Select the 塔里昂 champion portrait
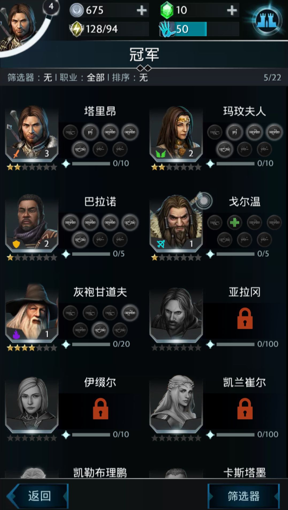Screen dimensions: 288x510 coord(32,133)
